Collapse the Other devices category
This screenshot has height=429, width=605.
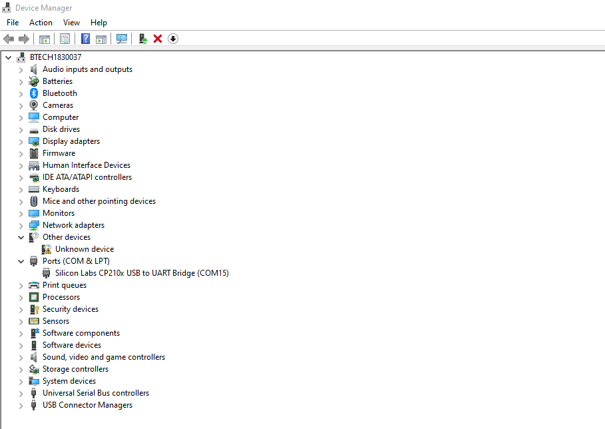click(x=21, y=237)
